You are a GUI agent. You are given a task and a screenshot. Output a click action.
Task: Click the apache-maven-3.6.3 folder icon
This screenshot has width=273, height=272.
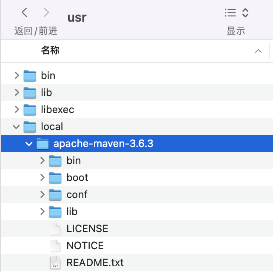coord(43,144)
